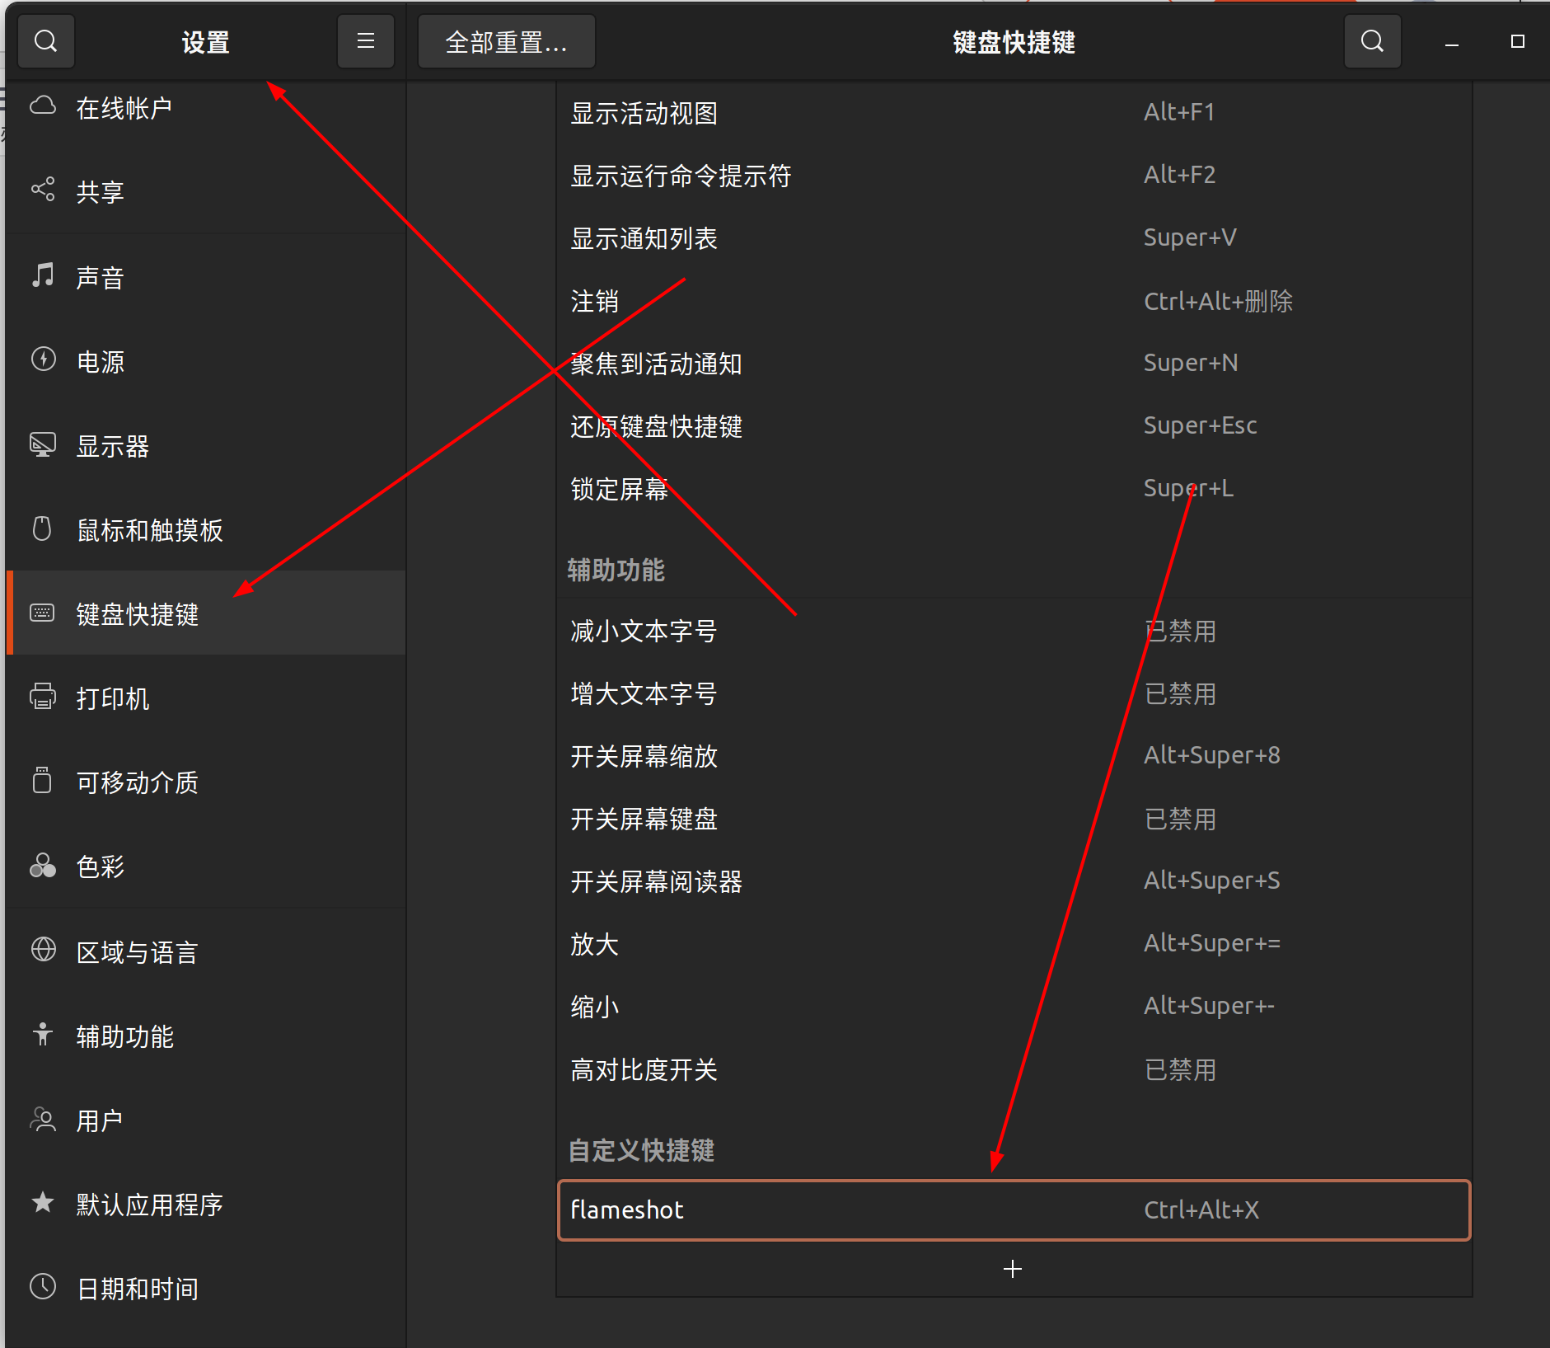Click the monitor icon beside 显示器
1550x1348 pixels.
tap(43, 444)
